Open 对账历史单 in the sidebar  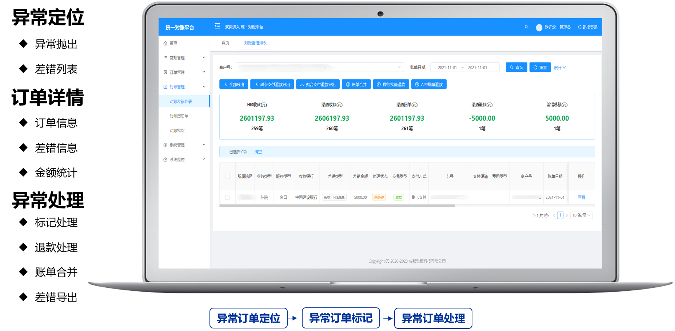point(179,116)
